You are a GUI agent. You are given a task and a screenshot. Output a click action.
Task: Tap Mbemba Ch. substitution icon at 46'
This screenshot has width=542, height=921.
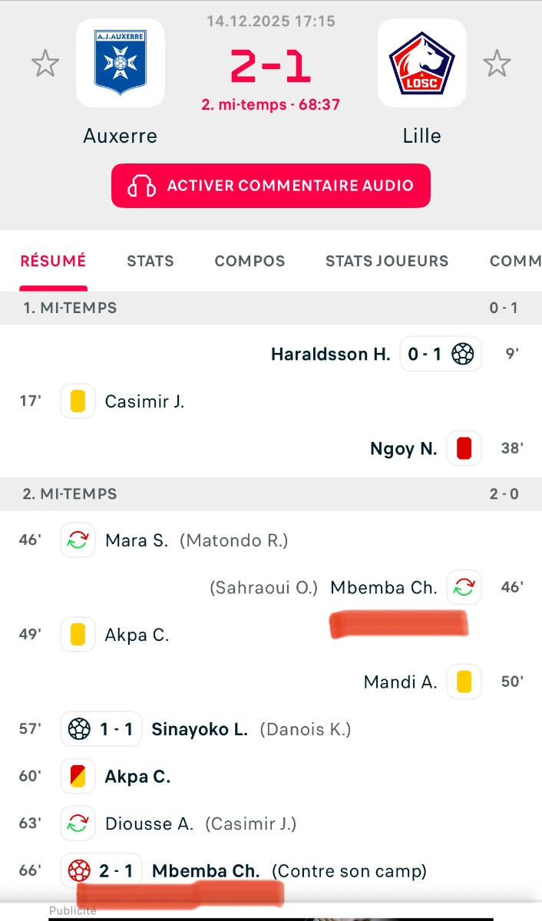pyautogui.click(x=464, y=588)
